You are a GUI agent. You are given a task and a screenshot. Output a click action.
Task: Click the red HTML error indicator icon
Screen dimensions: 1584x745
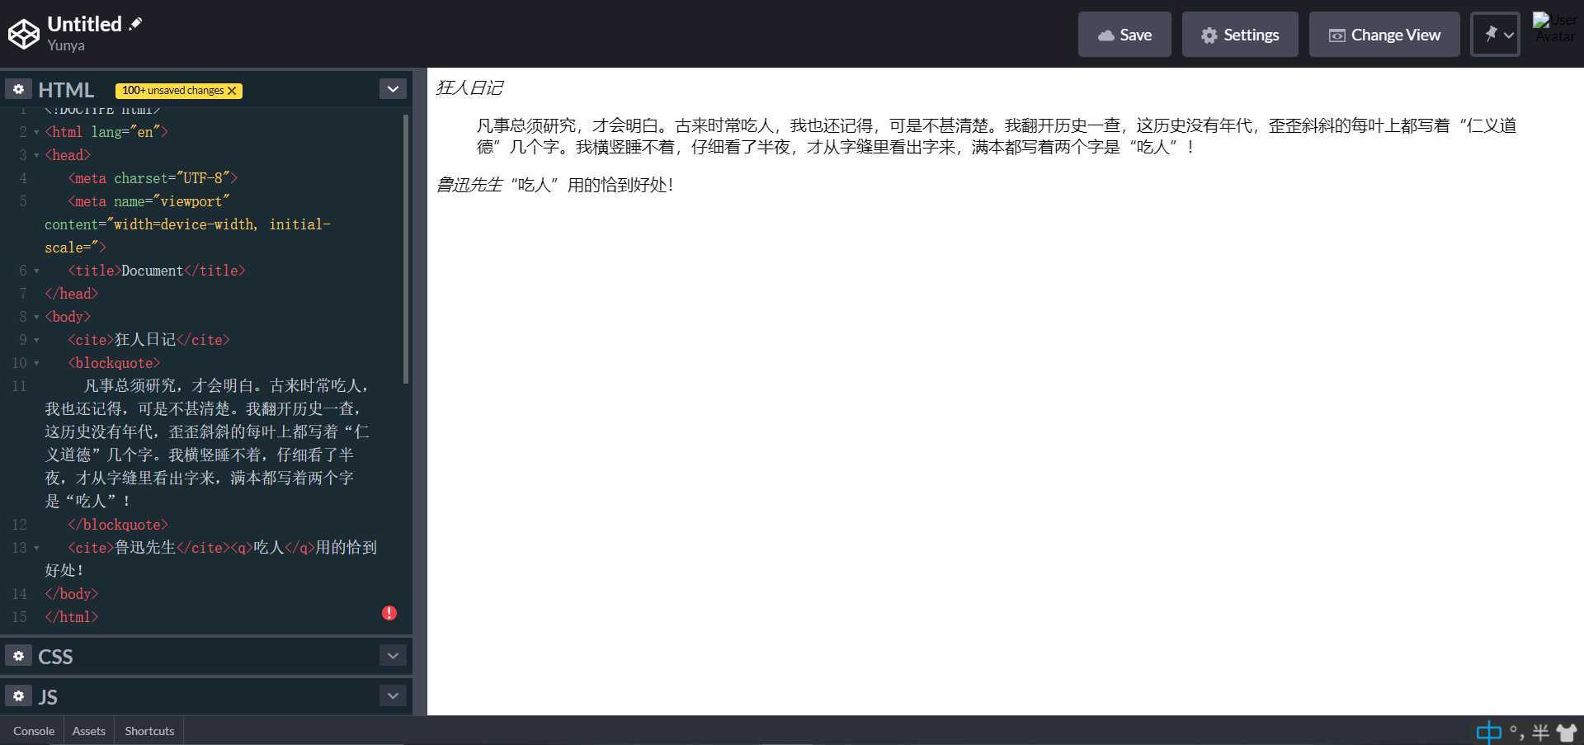(389, 613)
